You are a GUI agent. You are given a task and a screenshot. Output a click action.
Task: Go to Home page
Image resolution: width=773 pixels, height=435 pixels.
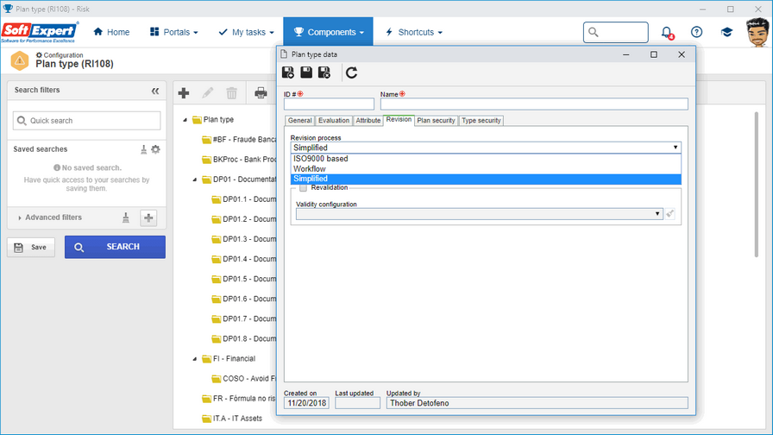(x=111, y=32)
